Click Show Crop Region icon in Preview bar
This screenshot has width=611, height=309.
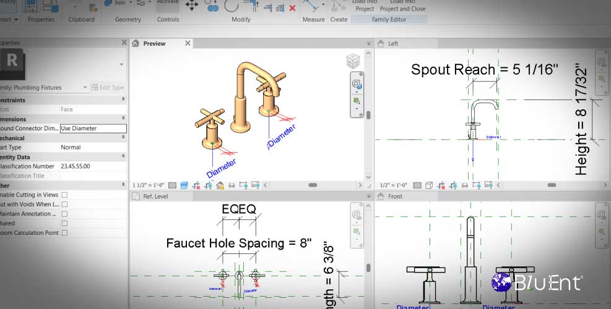pos(208,185)
